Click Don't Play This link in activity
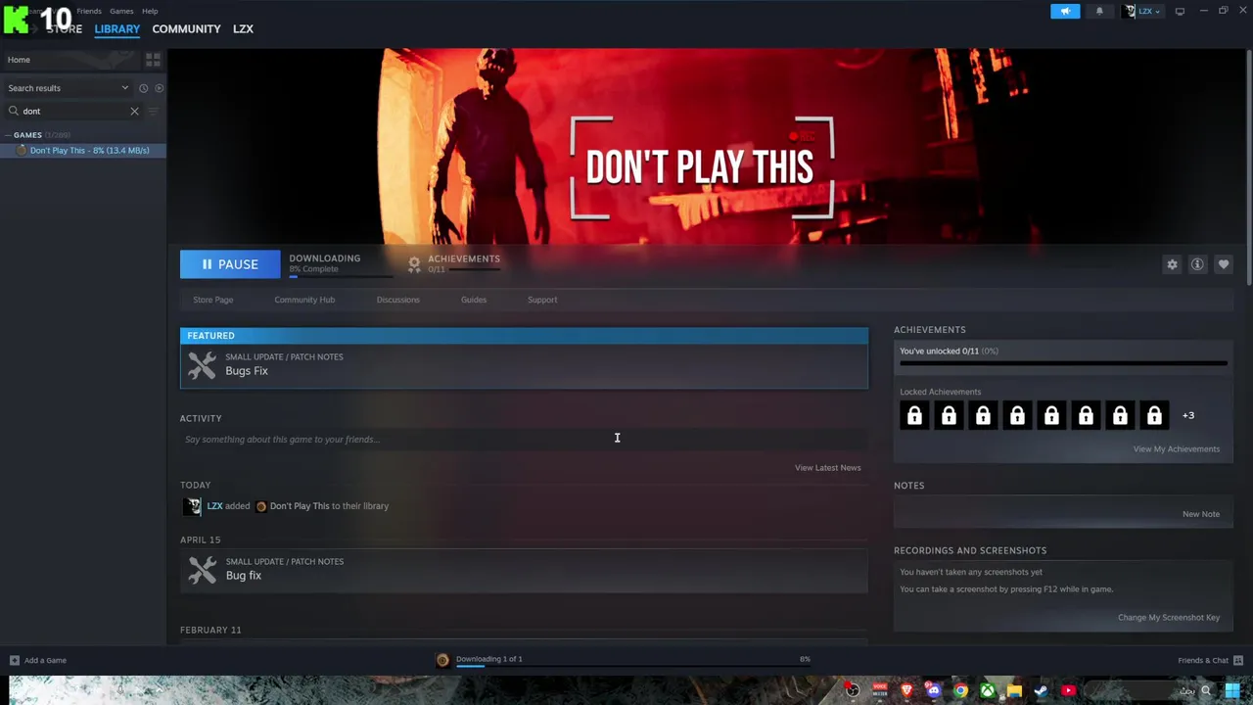 (x=300, y=506)
